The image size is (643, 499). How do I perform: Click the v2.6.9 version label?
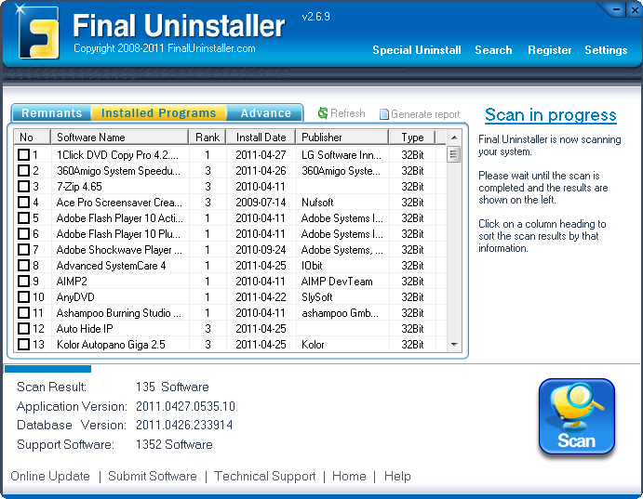[x=315, y=17]
